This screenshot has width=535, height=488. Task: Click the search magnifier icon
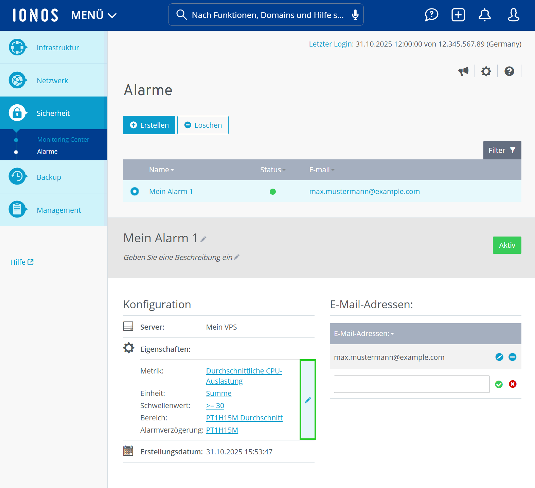click(181, 15)
